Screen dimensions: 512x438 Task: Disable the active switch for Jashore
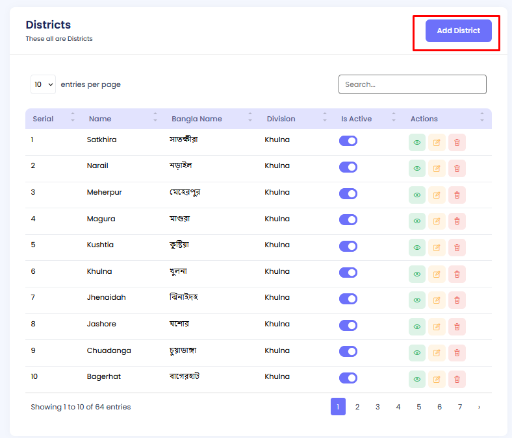tap(348, 325)
